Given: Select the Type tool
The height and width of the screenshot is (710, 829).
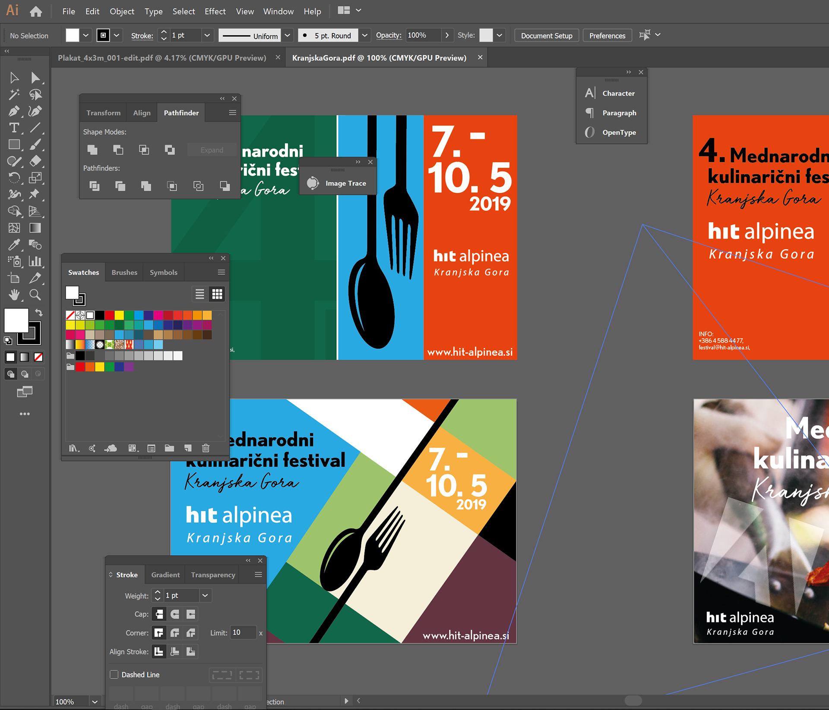Looking at the screenshot, I should point(14,128).
